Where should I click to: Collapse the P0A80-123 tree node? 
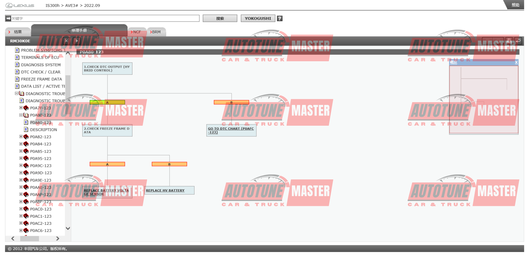(21, 115)
